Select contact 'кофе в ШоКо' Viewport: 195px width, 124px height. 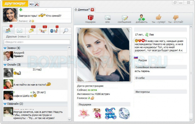35,96
